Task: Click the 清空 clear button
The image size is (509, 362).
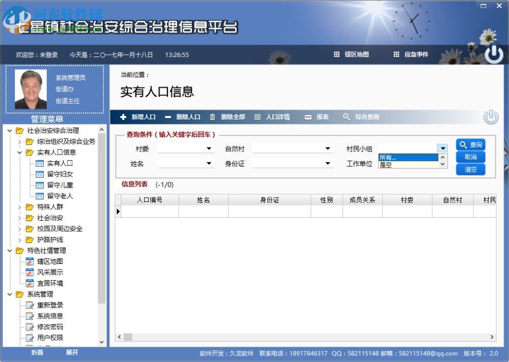Action: tap(470, 169)
